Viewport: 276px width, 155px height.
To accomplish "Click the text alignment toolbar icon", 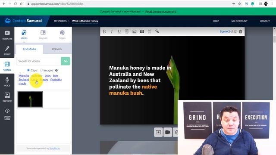I will [x=127, y=31].
